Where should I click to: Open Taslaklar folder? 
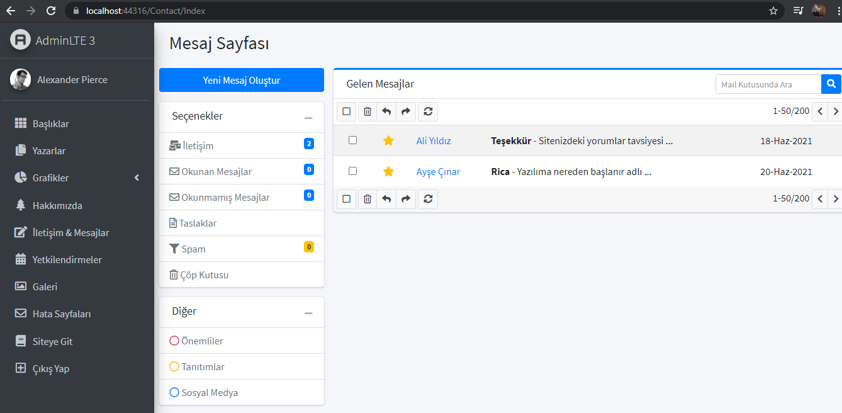[242, 223]
